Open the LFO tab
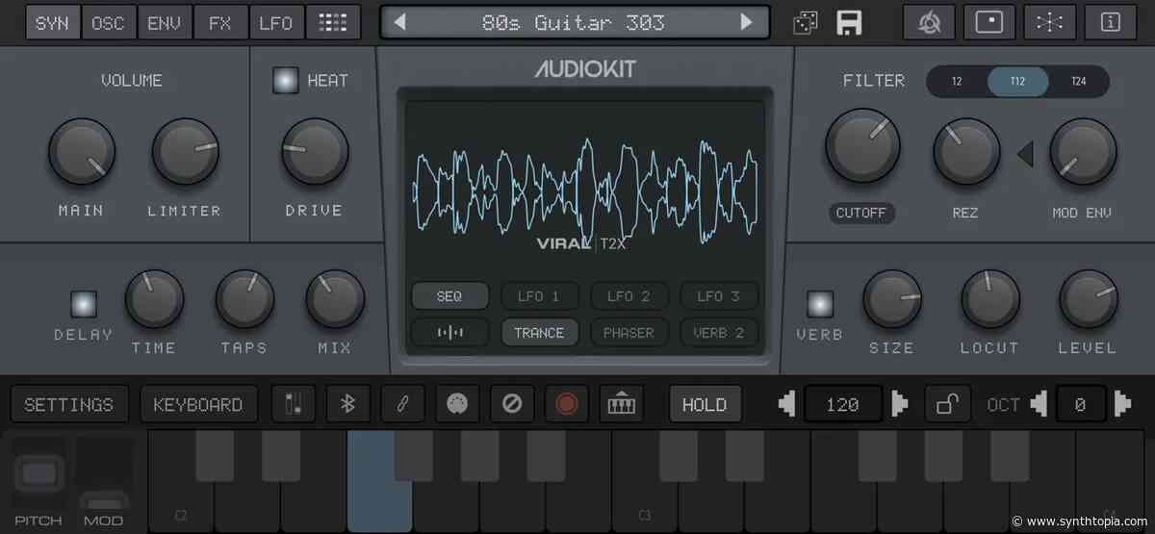The image size is (1155, 534). coord(276,22)
